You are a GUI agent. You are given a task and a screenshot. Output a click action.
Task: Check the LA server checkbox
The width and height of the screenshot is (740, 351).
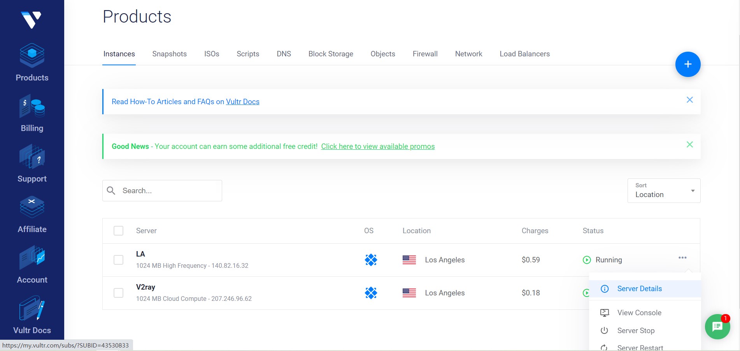[x=118, y=260]
